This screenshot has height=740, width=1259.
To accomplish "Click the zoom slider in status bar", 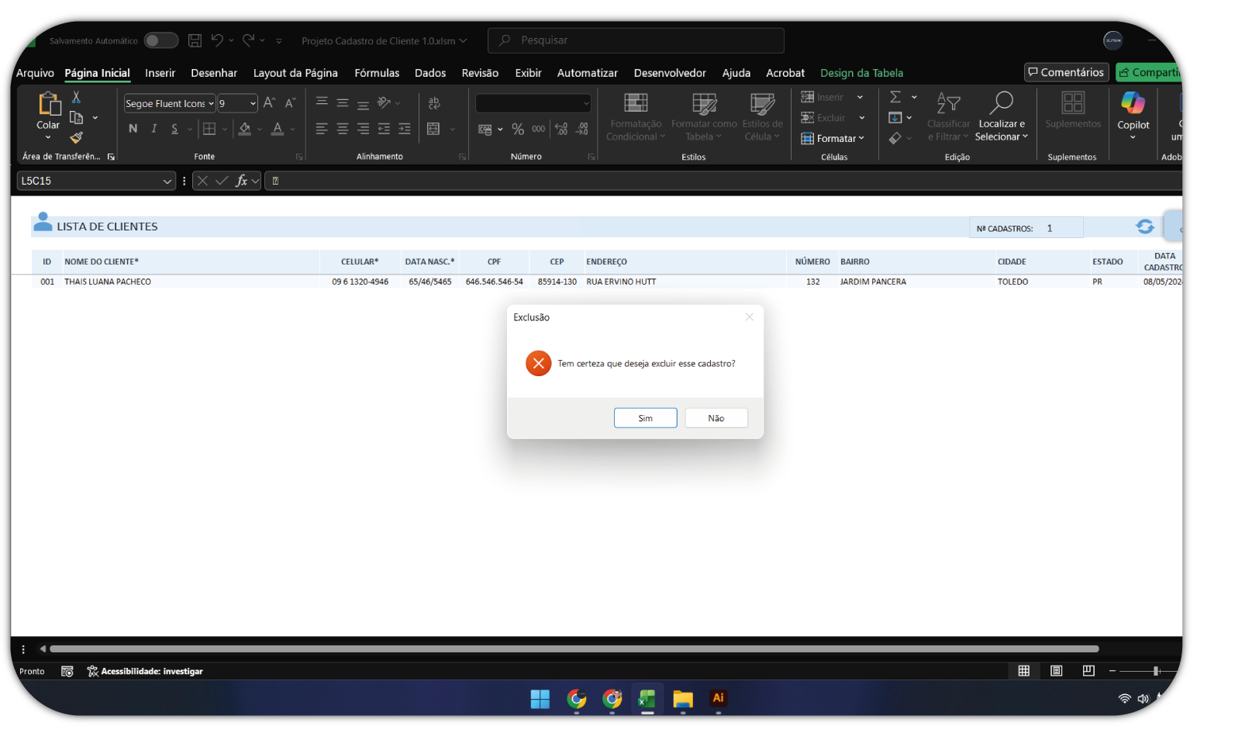I will pyautogui.click(x=1155, y=671).
